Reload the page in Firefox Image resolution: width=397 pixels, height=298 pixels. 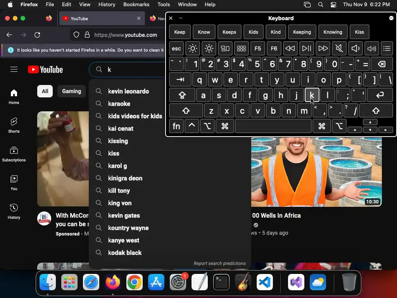pyautogui.click(x=37, y=35)
